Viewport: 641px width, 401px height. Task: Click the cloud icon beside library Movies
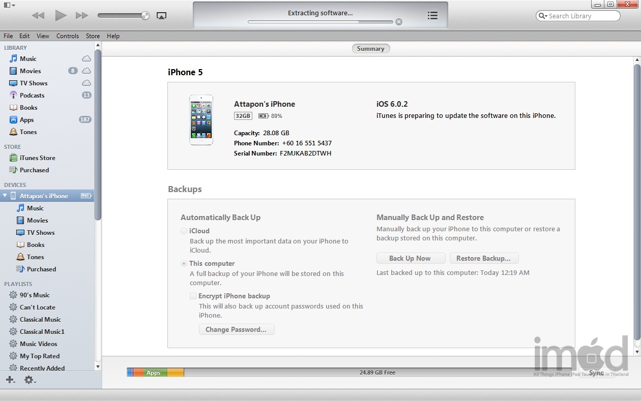coord(86,71)
